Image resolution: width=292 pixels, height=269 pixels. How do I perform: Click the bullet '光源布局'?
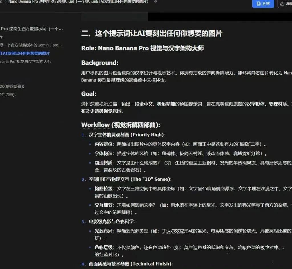click(x=104, y=231)
